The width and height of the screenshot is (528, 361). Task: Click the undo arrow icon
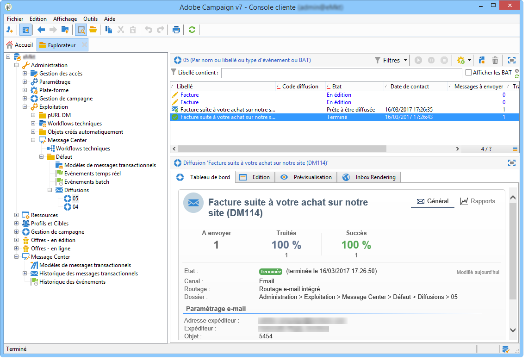[149, 30]
